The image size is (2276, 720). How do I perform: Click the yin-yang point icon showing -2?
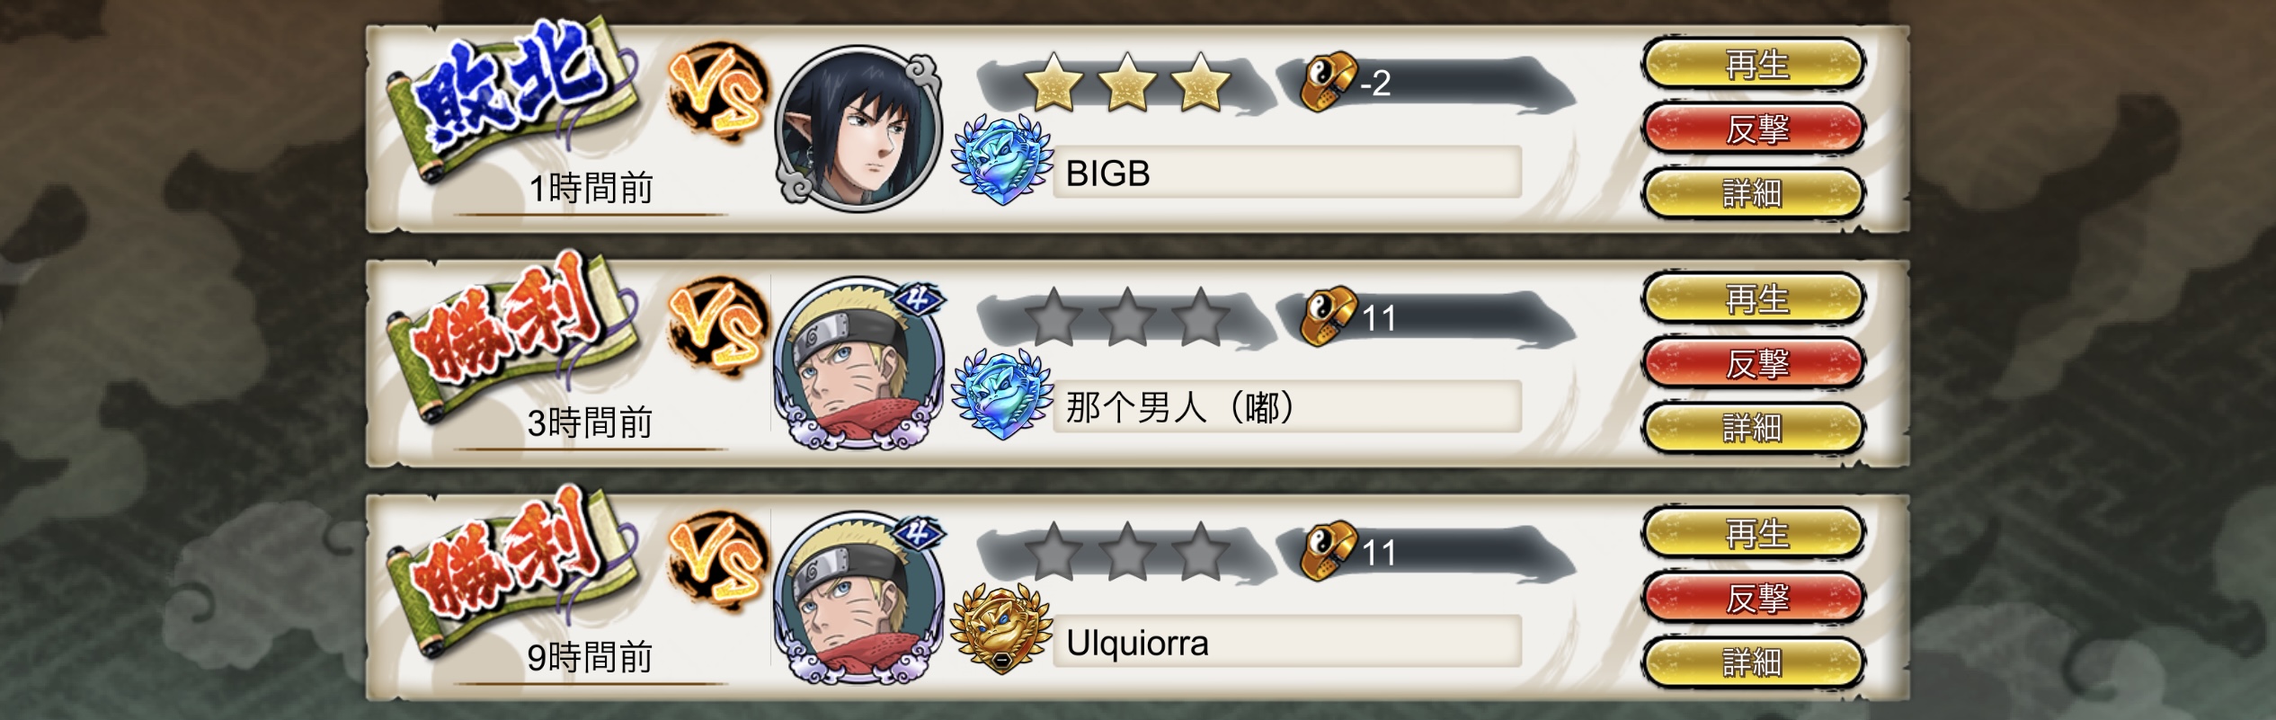pyautogui.click(x=1327, y=82)
